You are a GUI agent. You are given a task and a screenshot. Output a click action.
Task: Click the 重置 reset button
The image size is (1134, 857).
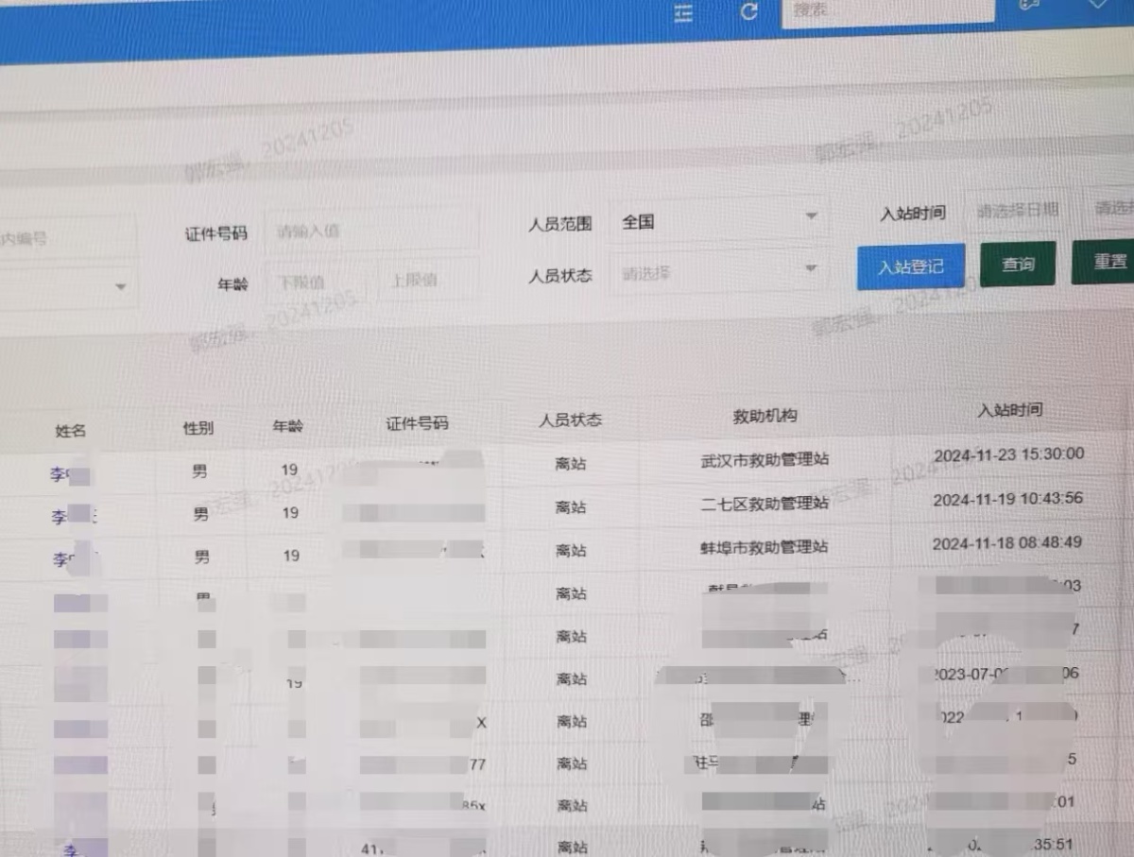click(1108, 262)
